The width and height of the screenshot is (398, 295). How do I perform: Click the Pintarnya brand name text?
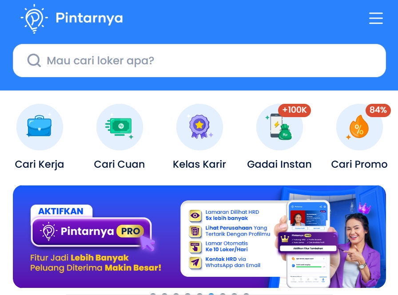[x=89, y=18]
